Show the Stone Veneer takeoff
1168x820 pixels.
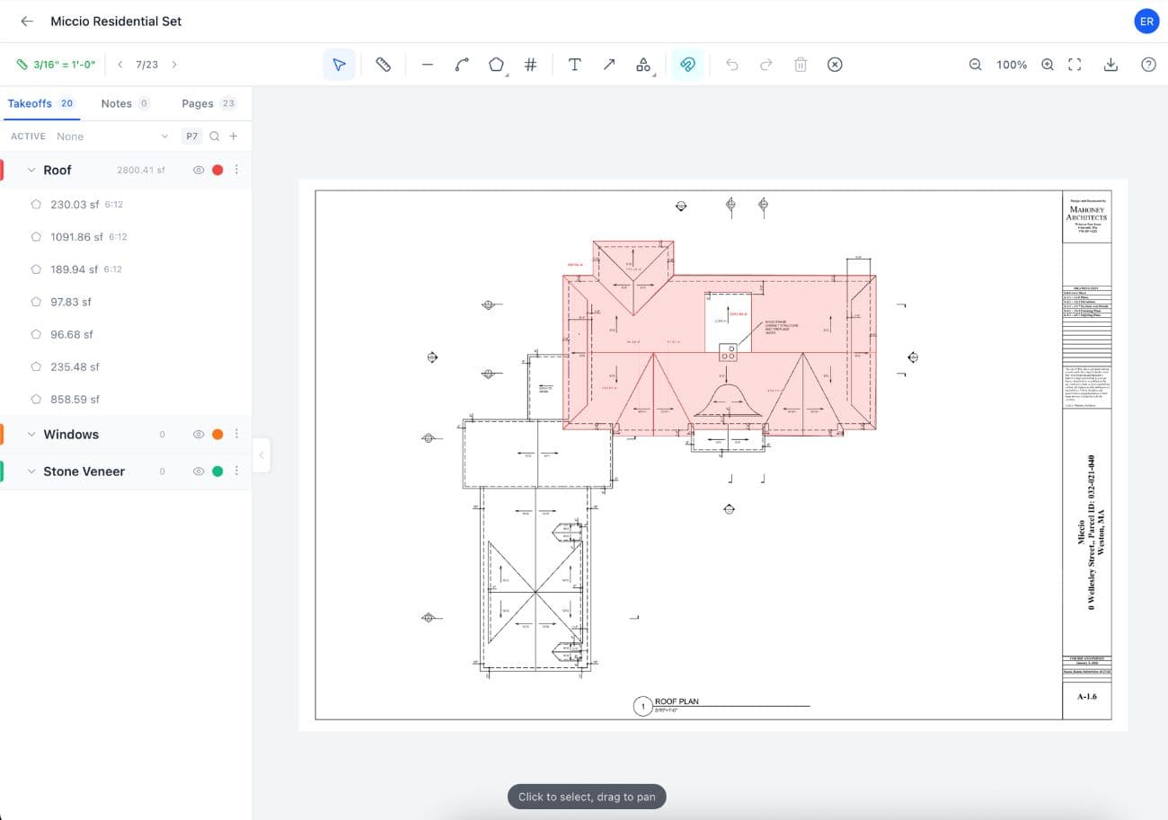click(199, 471)
